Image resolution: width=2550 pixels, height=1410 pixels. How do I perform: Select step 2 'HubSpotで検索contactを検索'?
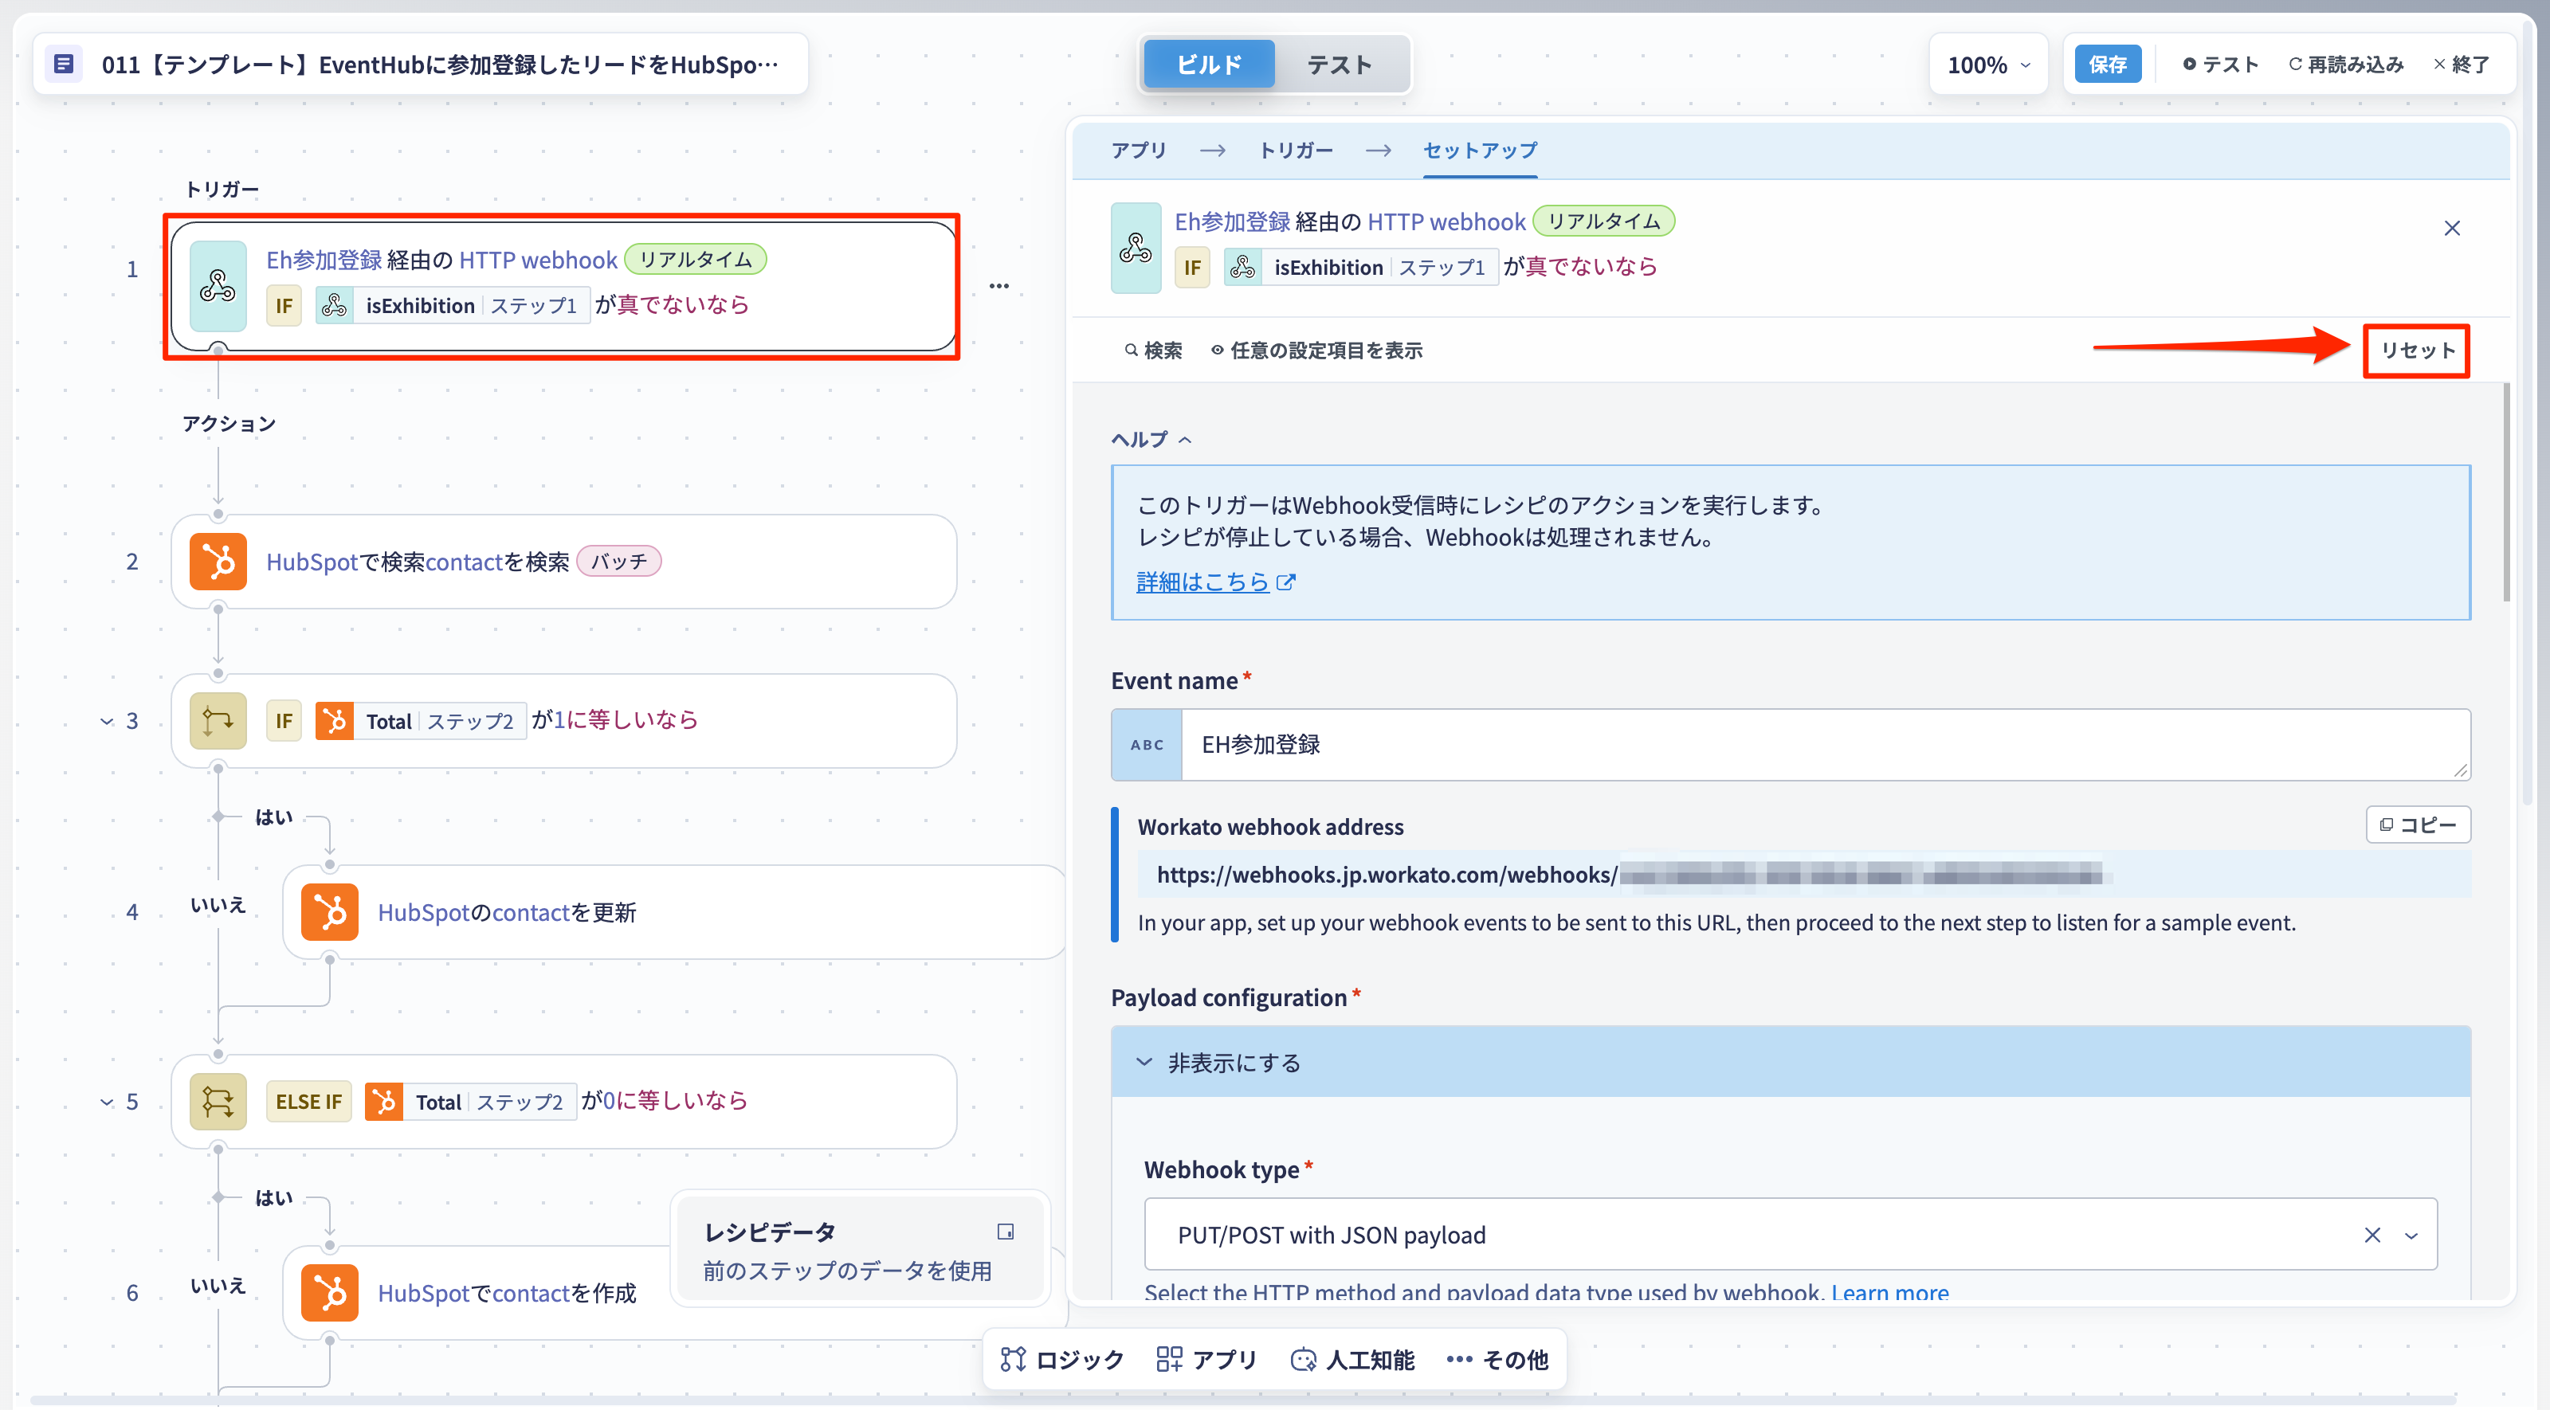[x=563, y=561]
